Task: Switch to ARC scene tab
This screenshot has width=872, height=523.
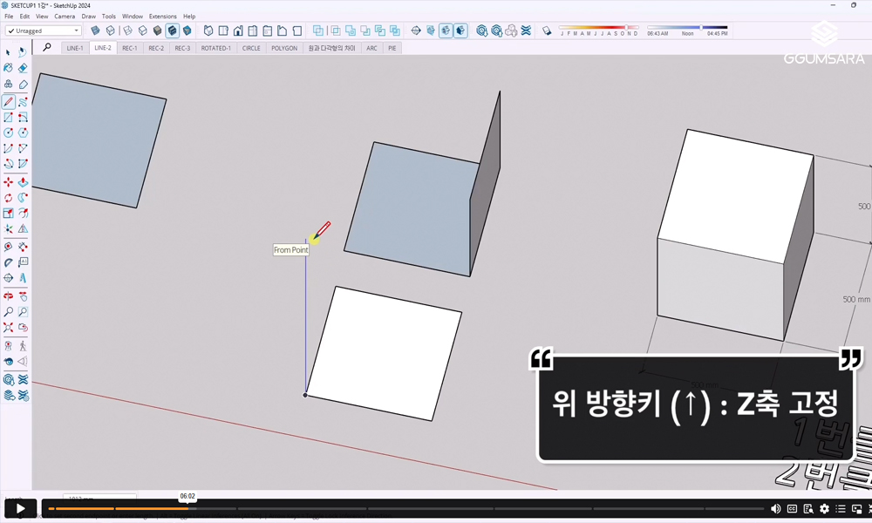Action: click(371, 48)
